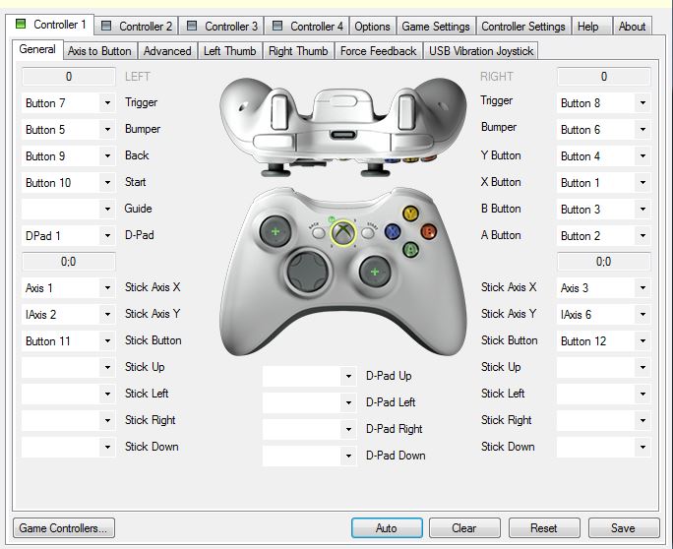673x549 pixels.
Task: Open the Start dropdown showing Button 10
Action: (68, 183)
